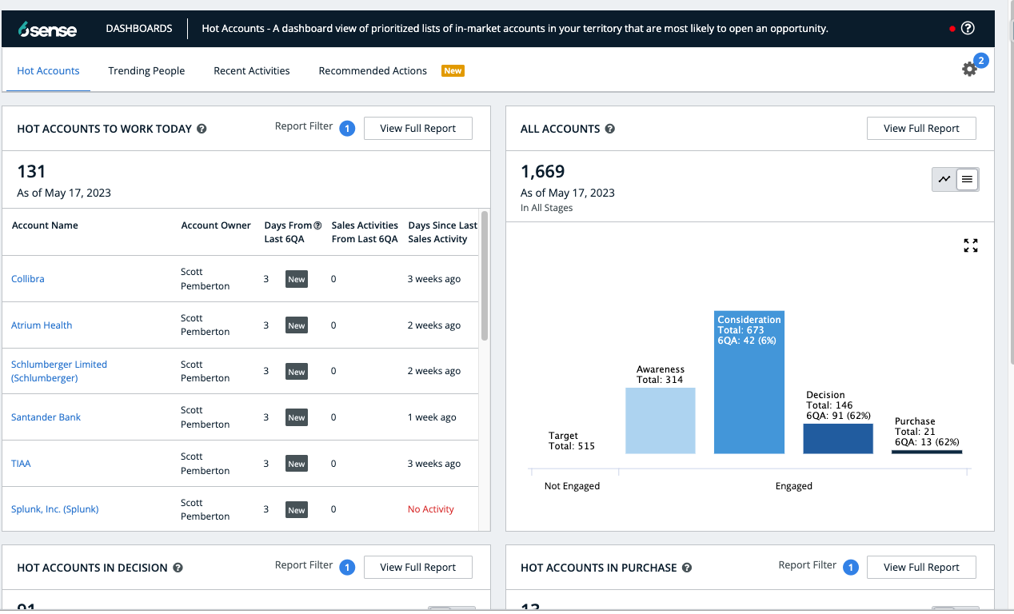Open Report Filter badge for Hot Accounts In Decision
Screen dimensions: 1014x614
coord(347,567)
